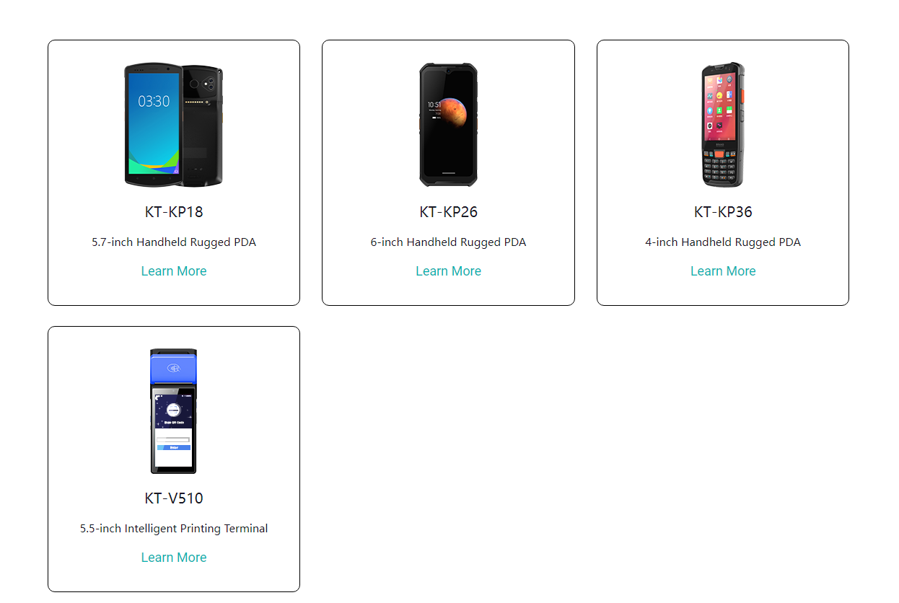This screenshot has height=603, width=899.
Task: Click the 5.5-inch Intelligent Printing Terminal description
Action: point(174,529)
